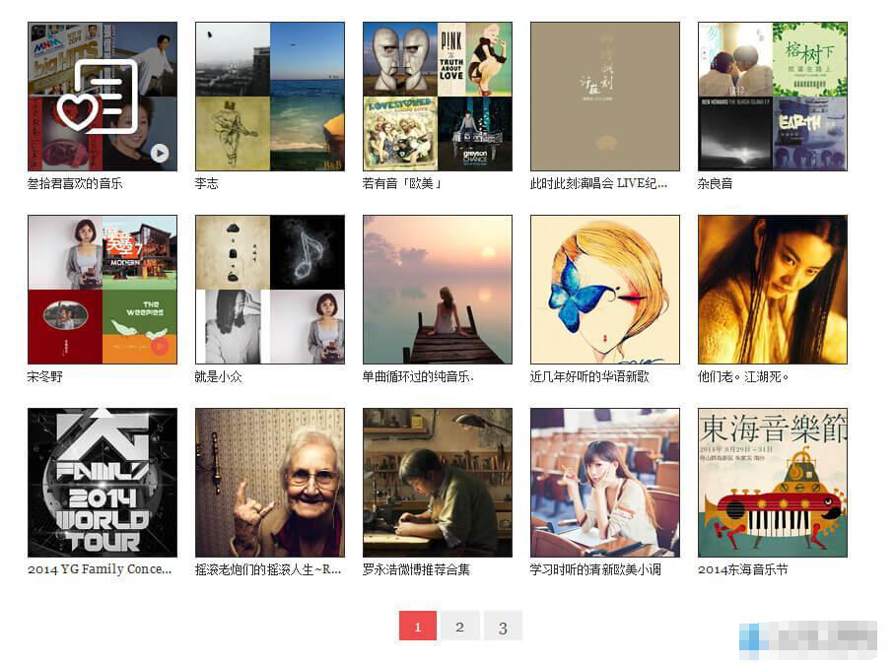Open the 摇滚老炮们的摇滚人生 grandma cover
895x663 pixels.
click(270, 483)
